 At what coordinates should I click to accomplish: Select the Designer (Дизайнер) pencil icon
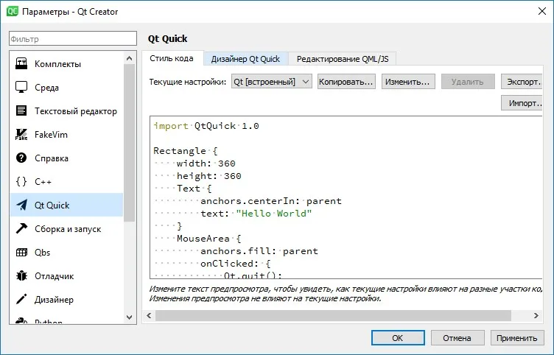point(21,299)
